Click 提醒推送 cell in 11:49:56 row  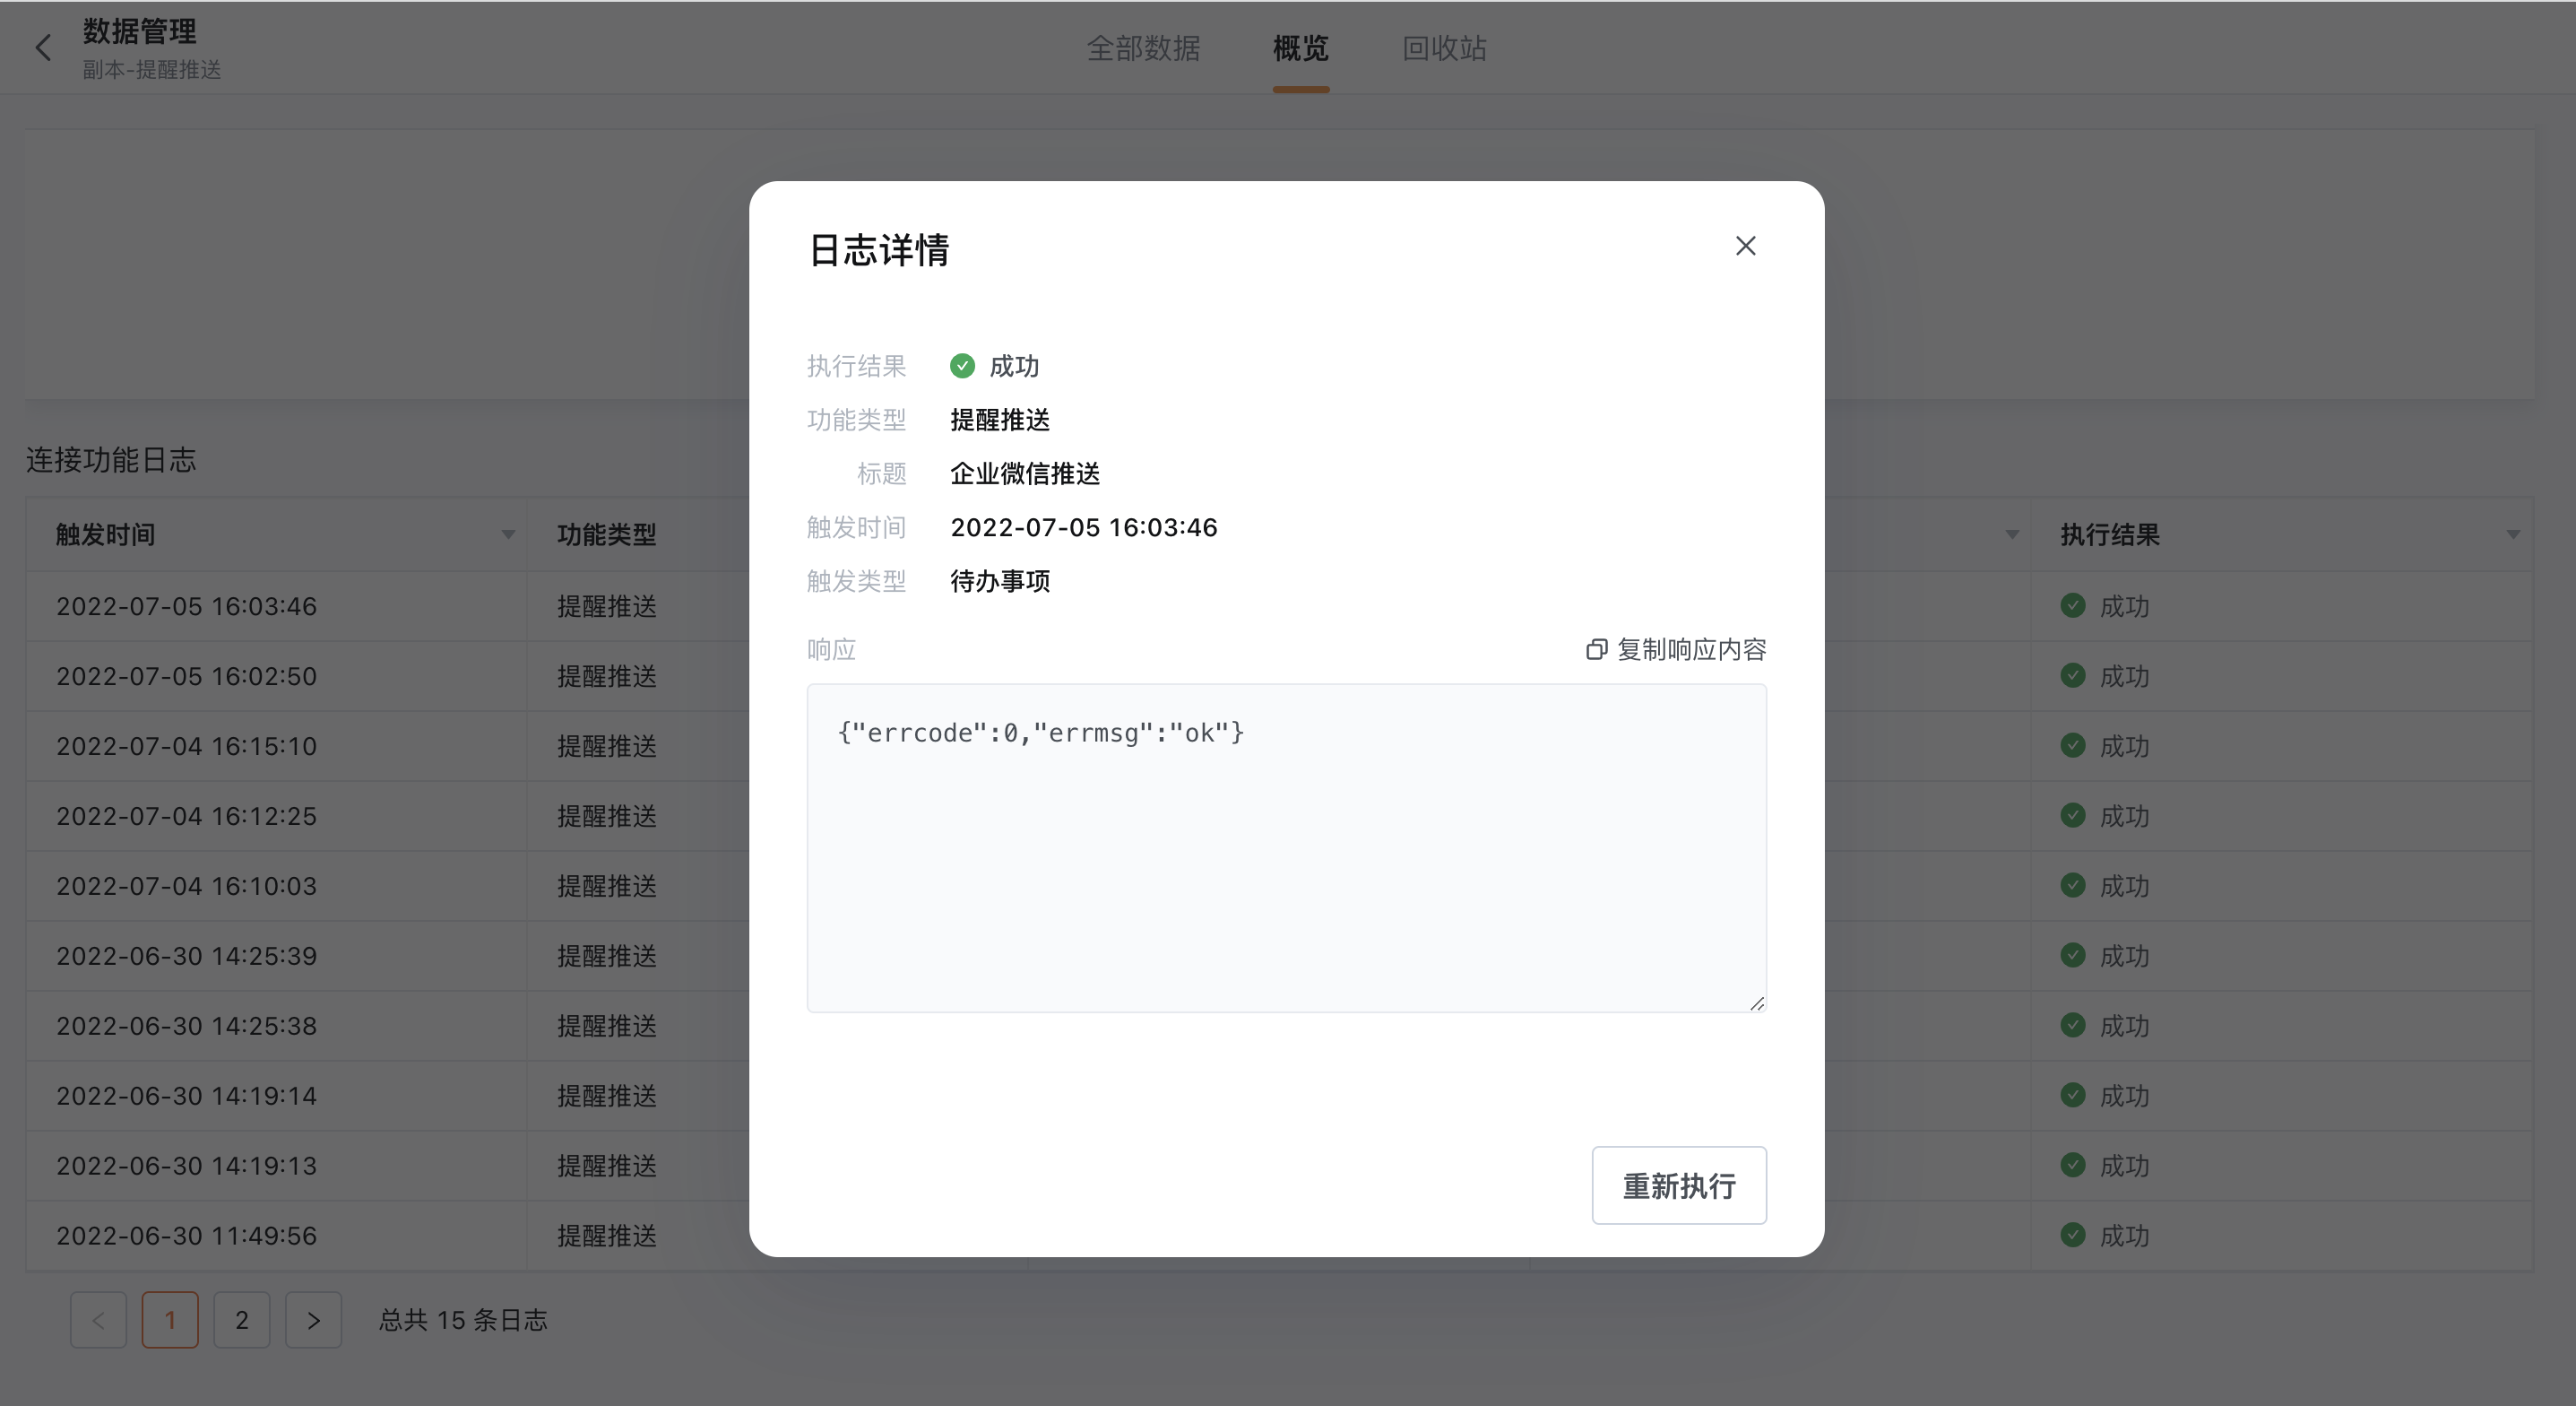pyautogui.click(x=607, y=1236)
